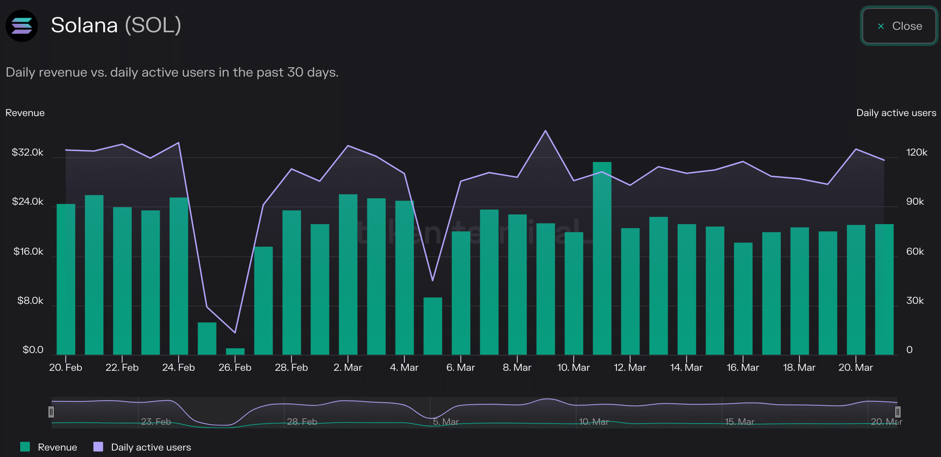Viewport: 941px width, 457px height.
Task: Toggle Revenue series in the legend
Action: click(57, 447)
